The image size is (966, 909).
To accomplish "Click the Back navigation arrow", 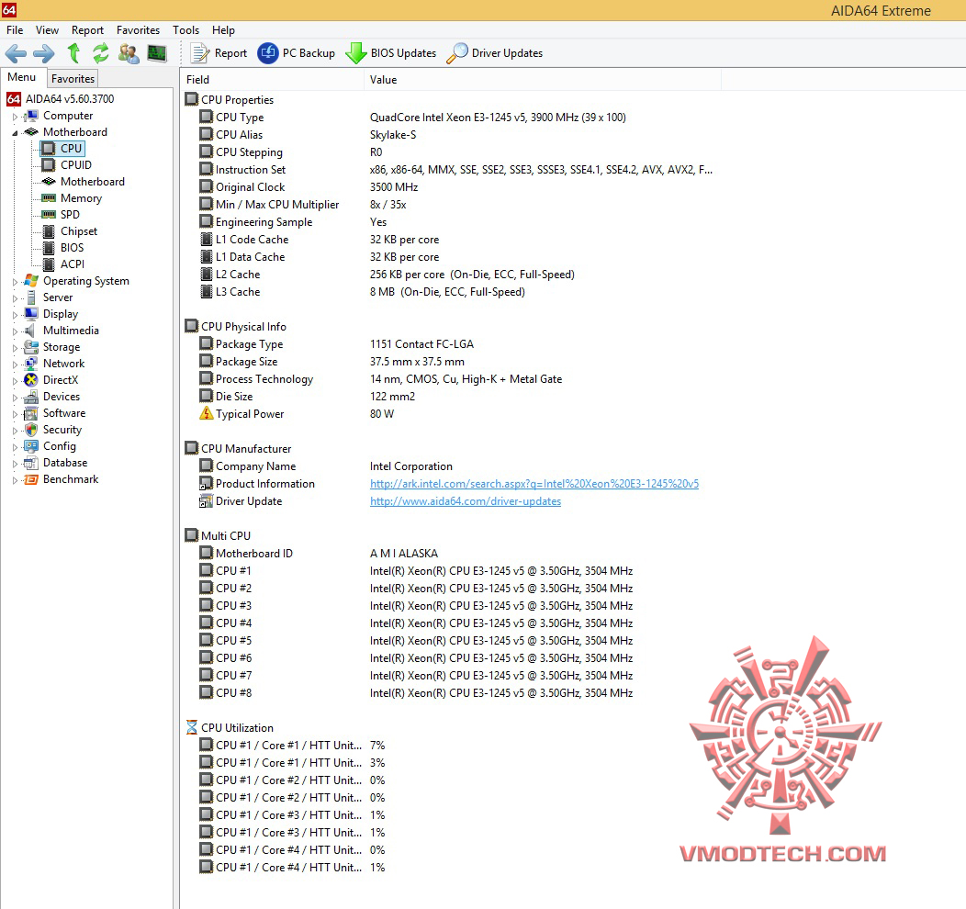I will pyautogui.click(x=16, y=53).
